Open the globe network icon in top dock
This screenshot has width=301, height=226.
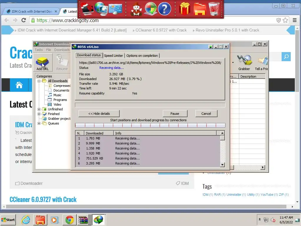click(x=101, y=9)
